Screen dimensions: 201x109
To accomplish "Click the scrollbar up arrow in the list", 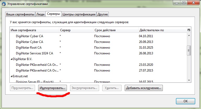I will coord(189,35).
